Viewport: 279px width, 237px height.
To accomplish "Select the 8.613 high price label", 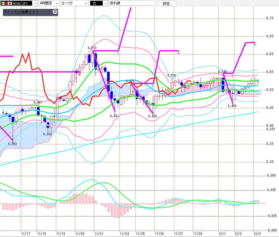I will (92, 48).
